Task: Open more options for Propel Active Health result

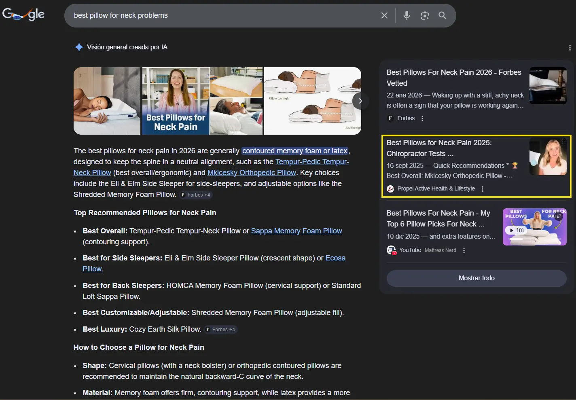Action: tap(483, 189)
